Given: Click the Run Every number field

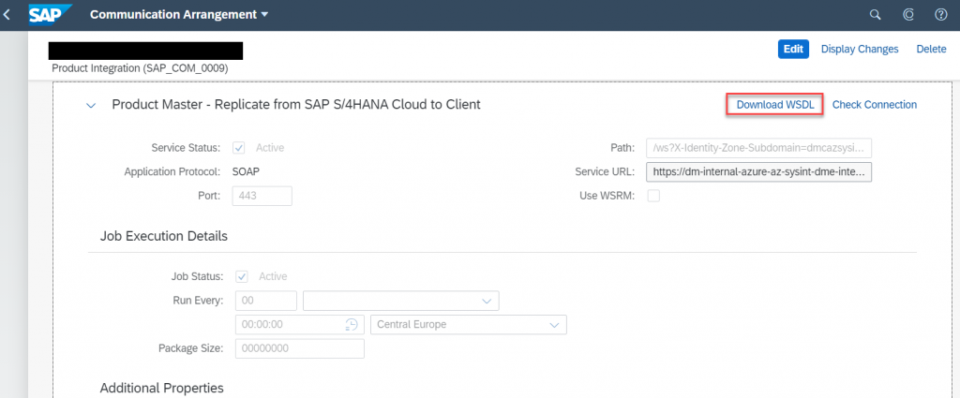Looking at the screenshot, I should tap(266, 301).
